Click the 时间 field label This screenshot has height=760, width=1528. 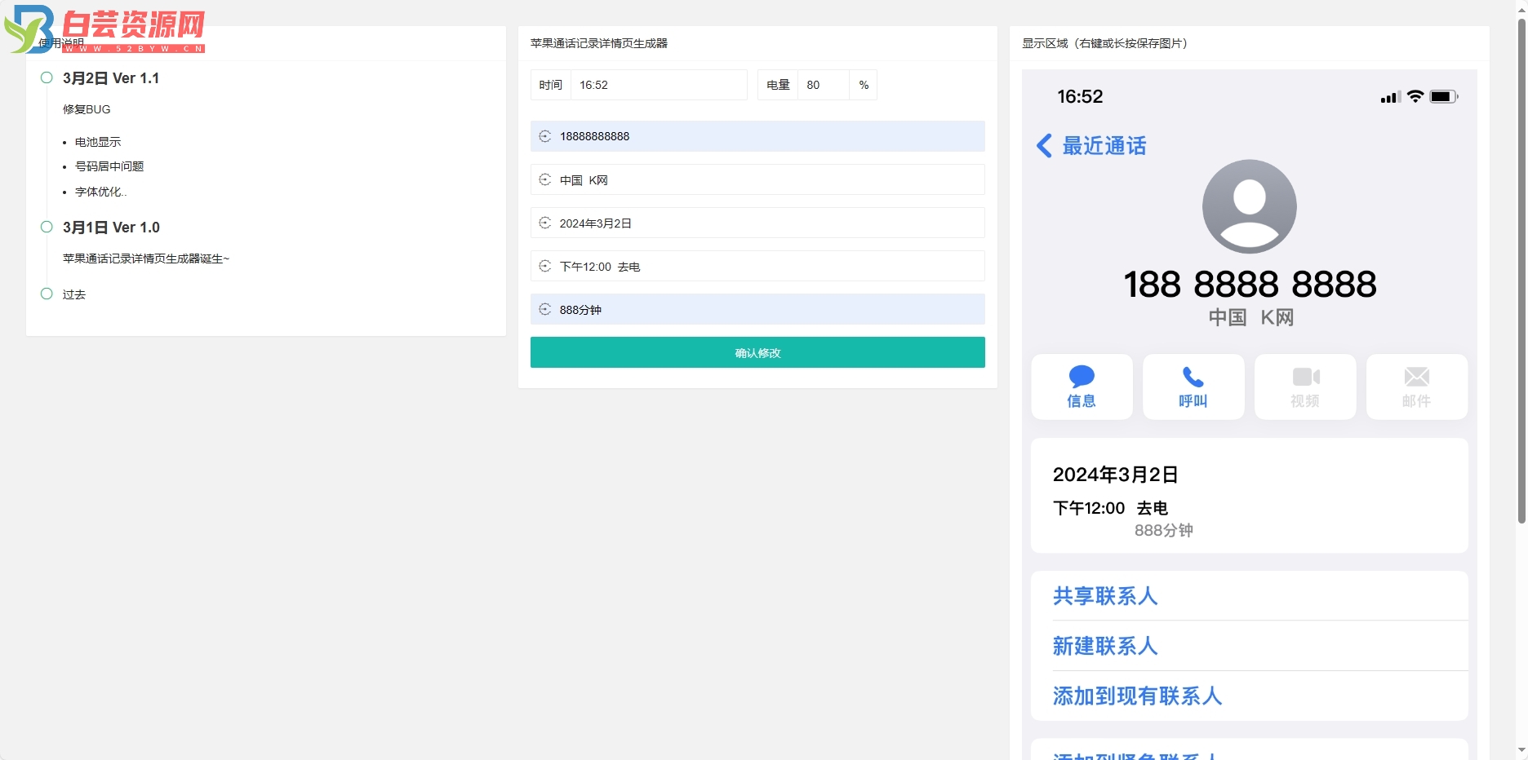coord(551,85)
